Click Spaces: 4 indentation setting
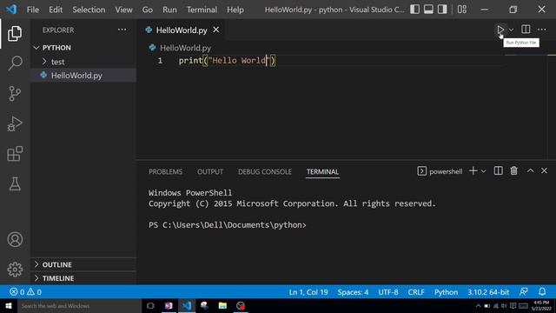The height and width of the screenshot is (313, 556). pyautogui.click(x=353, y=292)
